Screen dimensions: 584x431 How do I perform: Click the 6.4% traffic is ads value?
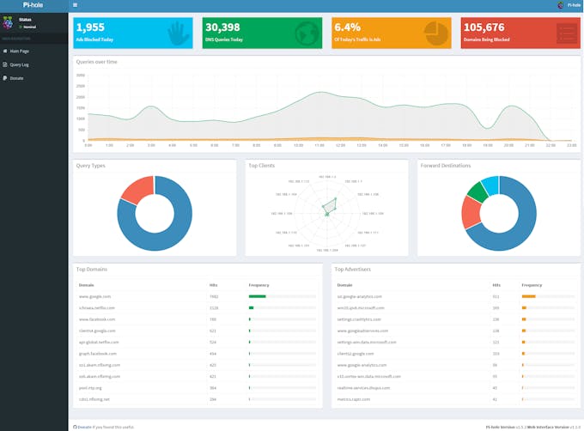pos(348,27)
